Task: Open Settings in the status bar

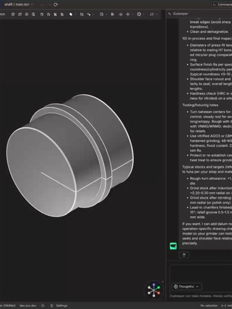Action: [62, 305]
